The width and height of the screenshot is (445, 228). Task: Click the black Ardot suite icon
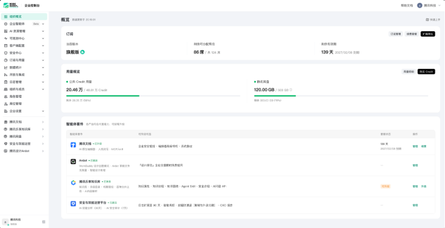[x=73, y=161]
